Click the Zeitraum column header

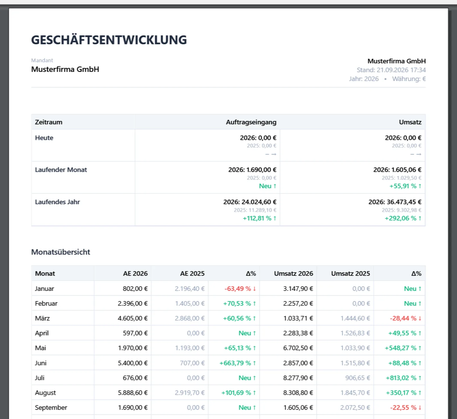coord(49,122)
